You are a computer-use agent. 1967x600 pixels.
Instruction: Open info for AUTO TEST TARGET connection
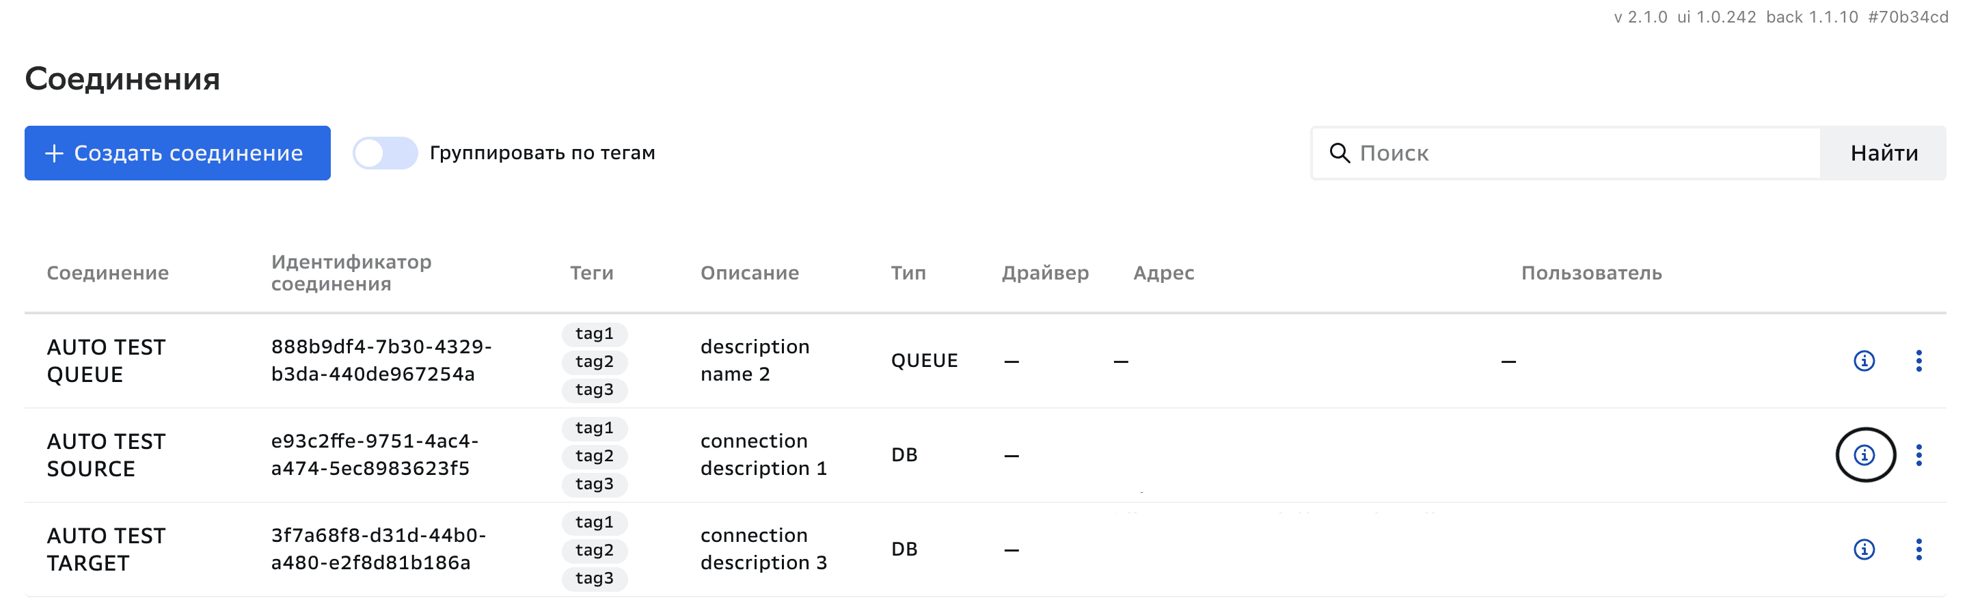[x=1864, y=549]
